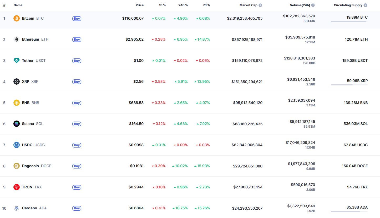The width and height of the screenshot is (380, 218).
Task: Click the Dogecoin coin logo
Action: pyautogui.click(x=17, y=166)
